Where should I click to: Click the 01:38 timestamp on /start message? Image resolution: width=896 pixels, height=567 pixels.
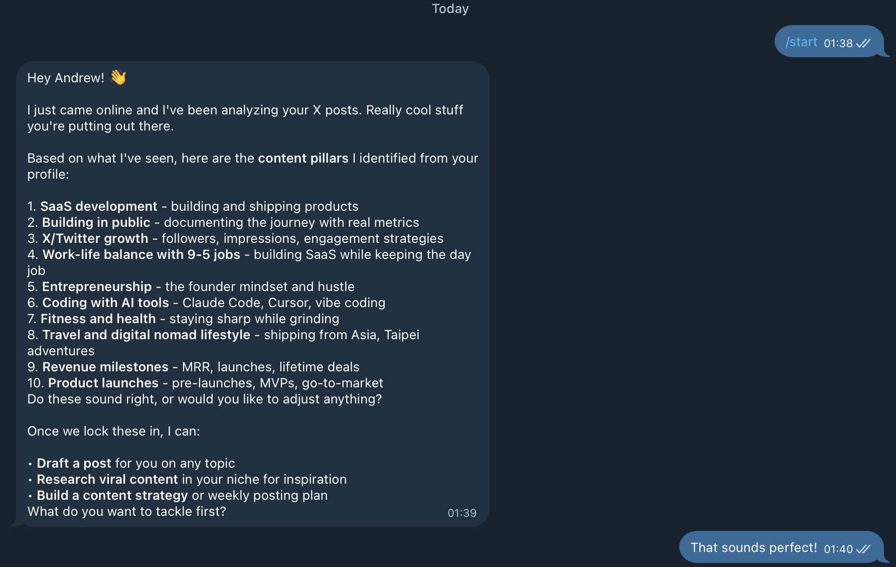pyautogui.click(x=838, y=43)
